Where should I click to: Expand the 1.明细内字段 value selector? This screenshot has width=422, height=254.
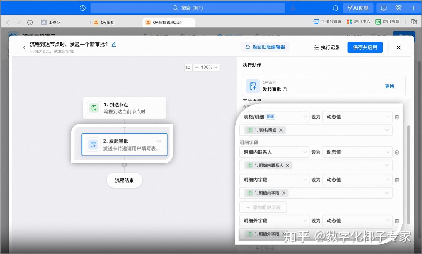click(387, 193)
